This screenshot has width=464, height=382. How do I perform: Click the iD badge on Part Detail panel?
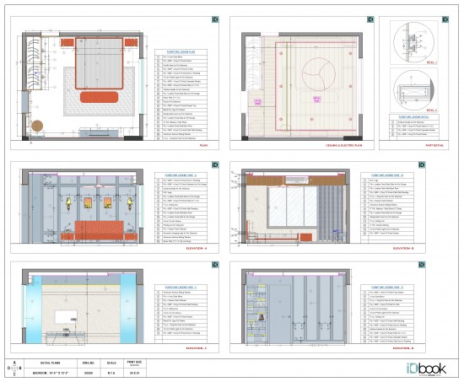(445, 19)
